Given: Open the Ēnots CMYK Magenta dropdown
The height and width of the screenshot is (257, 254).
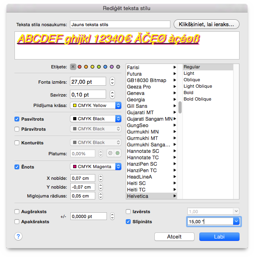Looking at the screenshot, I should tap(96, 167).
